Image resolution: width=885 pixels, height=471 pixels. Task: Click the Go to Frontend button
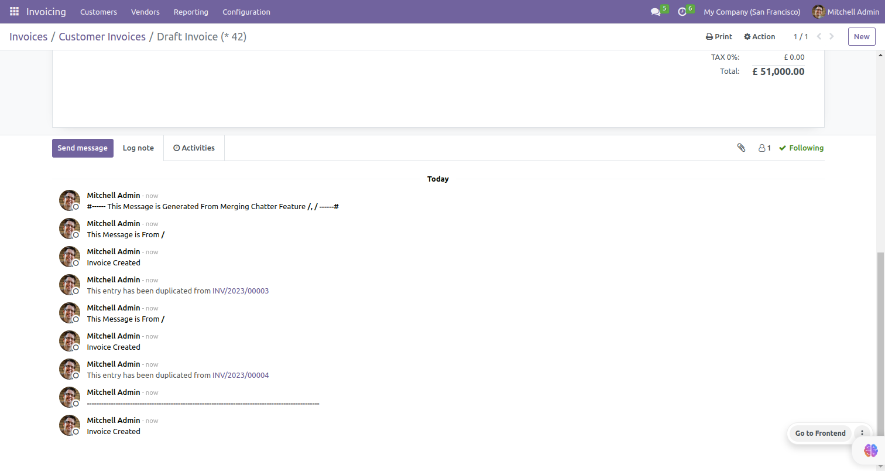coord(820,434)
